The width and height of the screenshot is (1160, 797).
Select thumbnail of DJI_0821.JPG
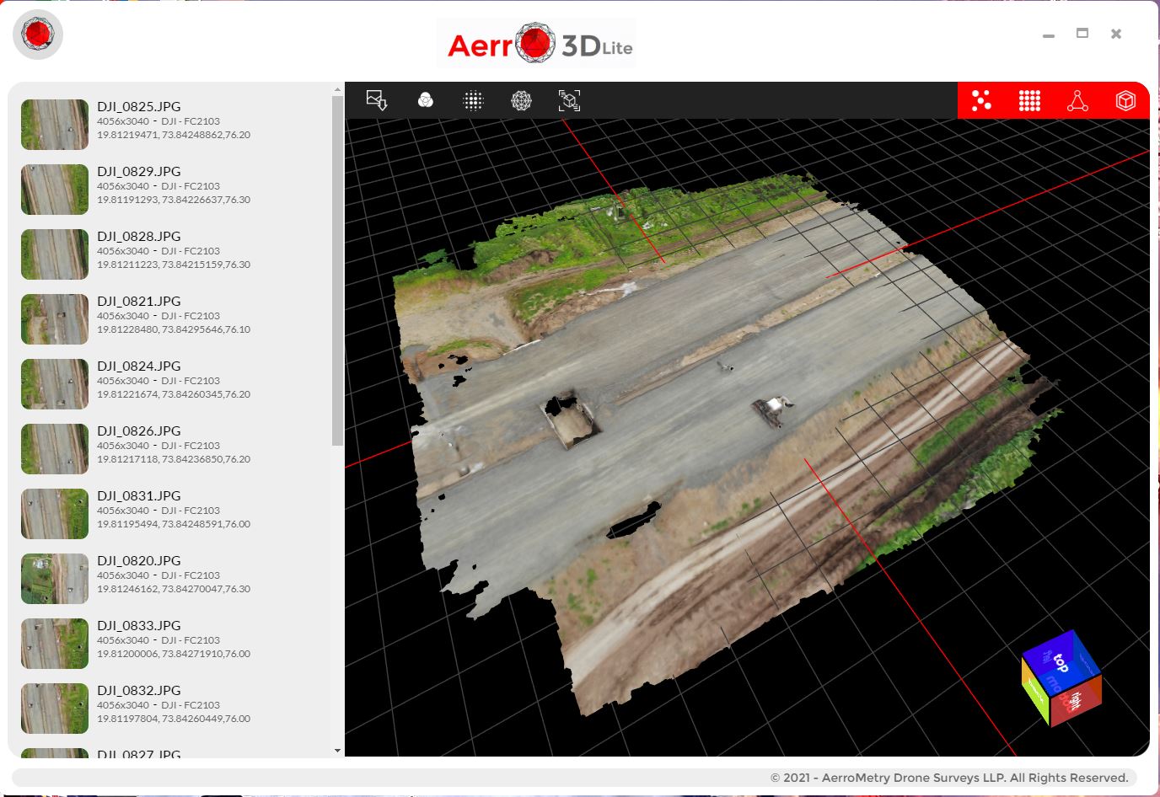coord(55,319)
